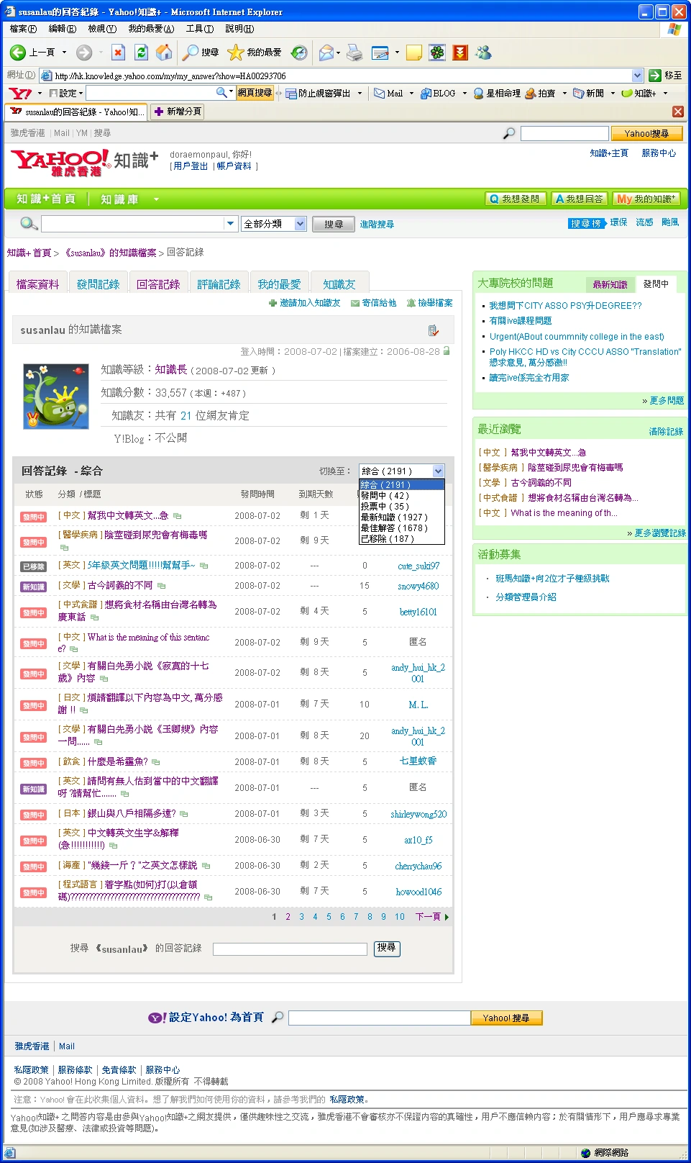Screen dimensions: 691x1163
Task: Click the bottom Yahoo! search text field
Action: tap(380, 1018)
